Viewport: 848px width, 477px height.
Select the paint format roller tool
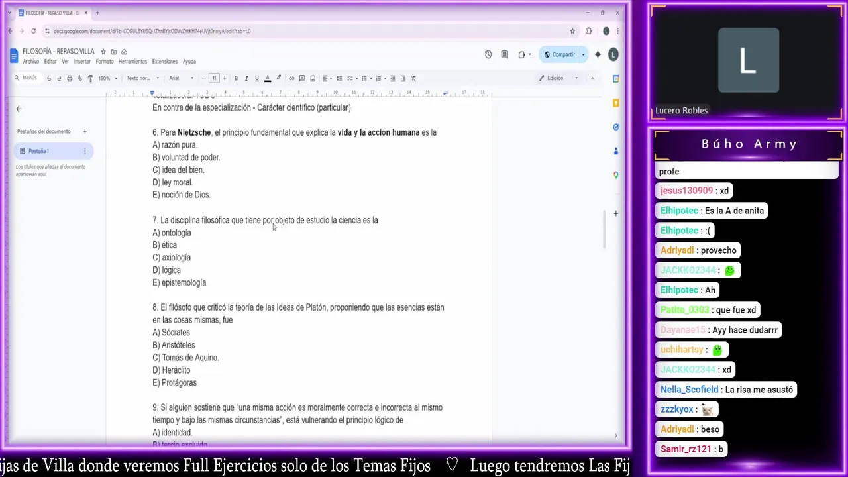90,78
